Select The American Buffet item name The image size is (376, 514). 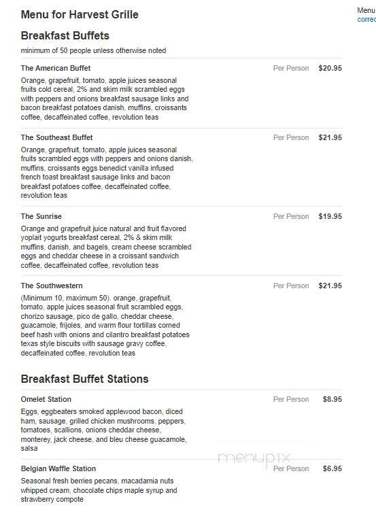(x=55, y=68)
